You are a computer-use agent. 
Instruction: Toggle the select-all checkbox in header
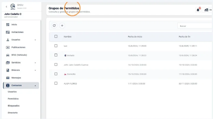pyautogui.click(x=56, y=36)
